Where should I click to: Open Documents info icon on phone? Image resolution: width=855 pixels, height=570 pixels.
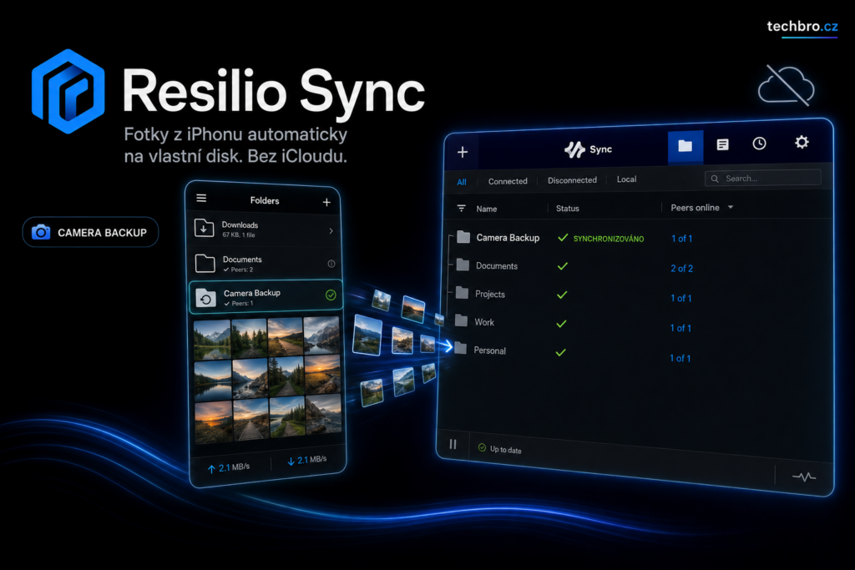[x=331, y=264]
